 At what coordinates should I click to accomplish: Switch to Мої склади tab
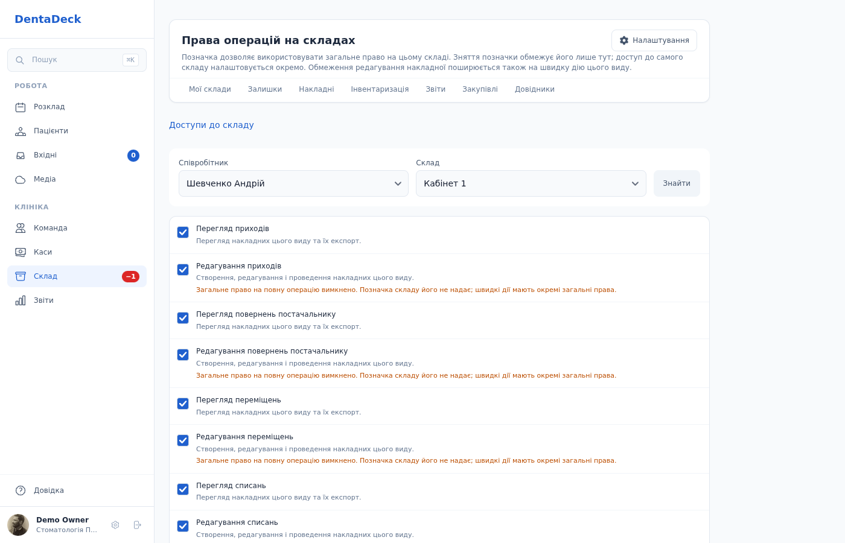pyautogui.click(x=210, y=89)
